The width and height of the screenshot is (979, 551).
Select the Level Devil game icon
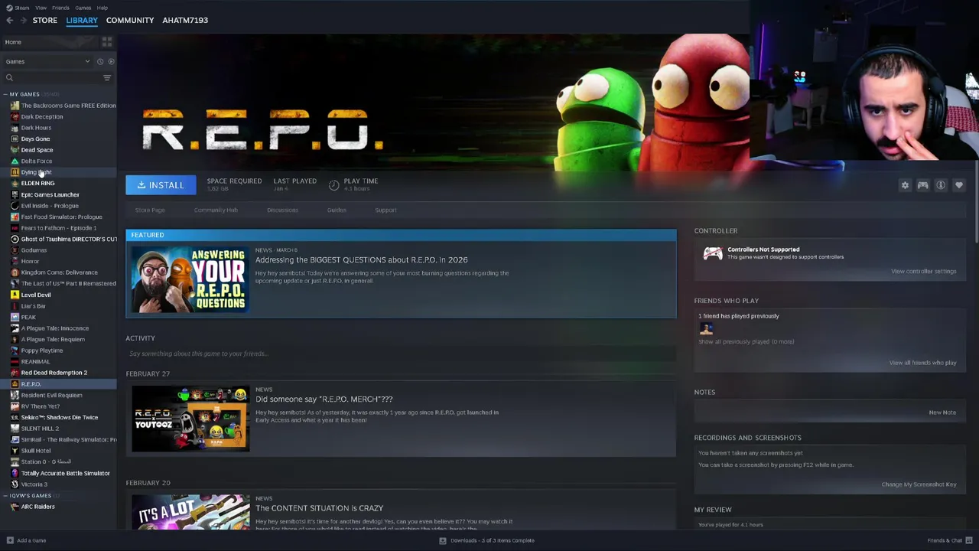pyautogui.click(x=15, y=295)
